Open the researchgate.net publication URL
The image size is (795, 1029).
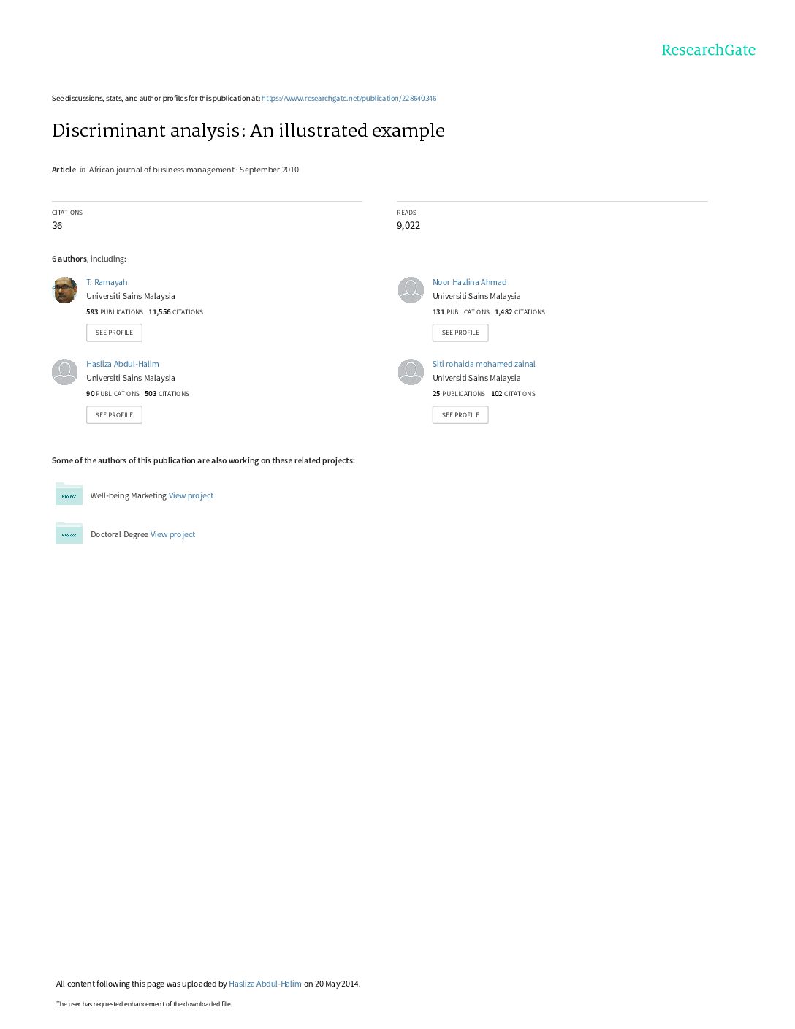(x=349, y=99)
